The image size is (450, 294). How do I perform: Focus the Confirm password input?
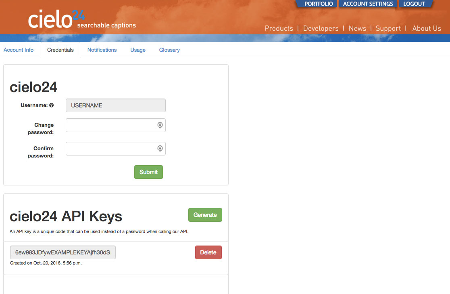116,149
